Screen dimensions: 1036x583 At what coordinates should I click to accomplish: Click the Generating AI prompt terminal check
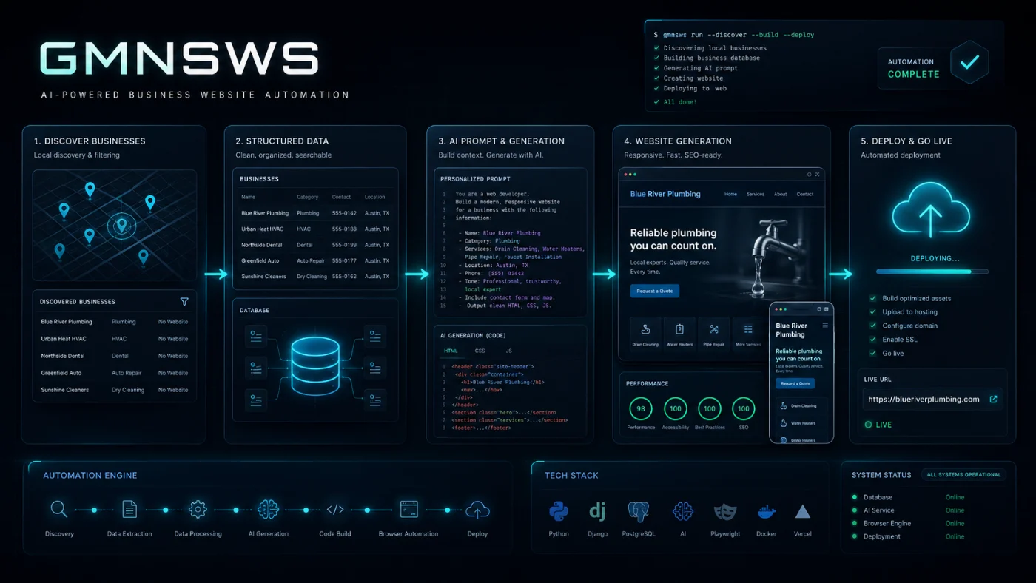coord(656,68)
